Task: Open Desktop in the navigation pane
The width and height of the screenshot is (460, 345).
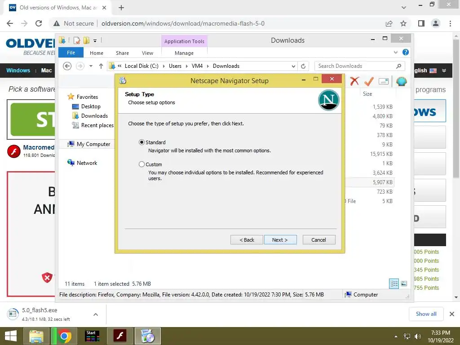Action: [91, 106]
